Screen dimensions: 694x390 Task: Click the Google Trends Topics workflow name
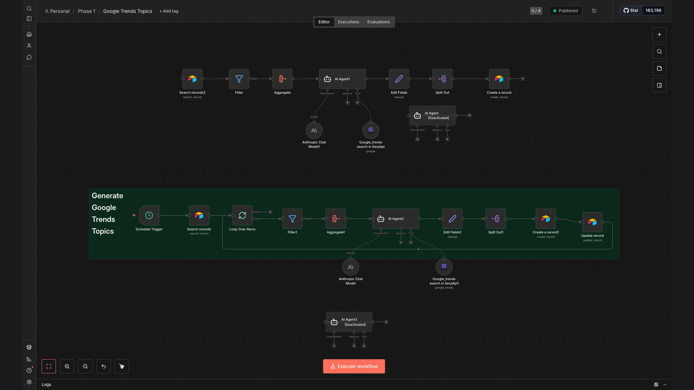[x=128, y=11]
